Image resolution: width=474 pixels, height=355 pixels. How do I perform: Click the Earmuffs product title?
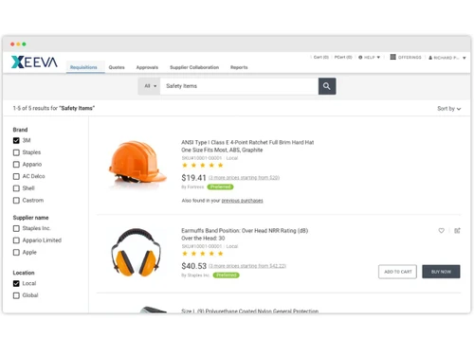pyautogui.click(x=245, y=235)
